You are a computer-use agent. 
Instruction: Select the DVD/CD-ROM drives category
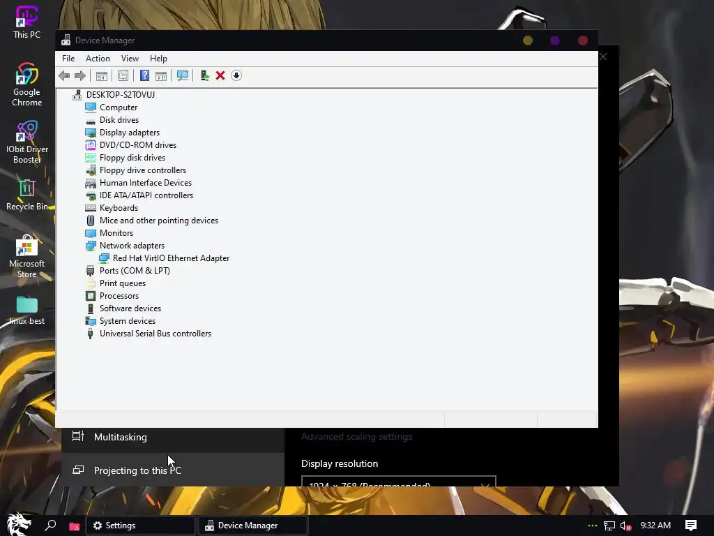tap(138, 145)
